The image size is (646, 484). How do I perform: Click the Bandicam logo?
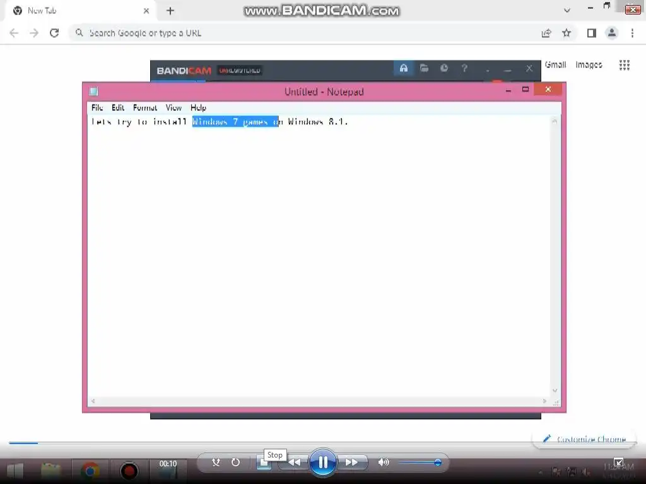coord(184,71)
